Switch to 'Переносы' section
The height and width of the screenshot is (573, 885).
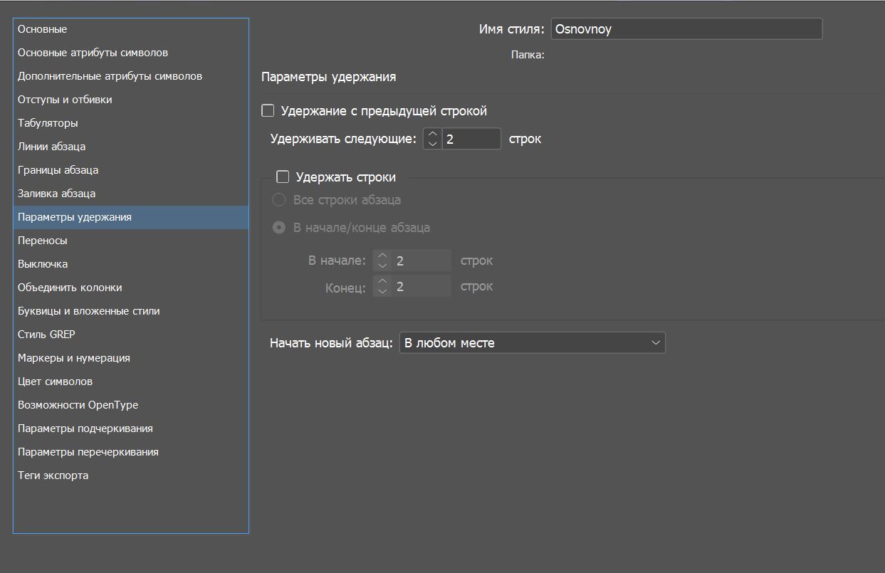[43, 241]
